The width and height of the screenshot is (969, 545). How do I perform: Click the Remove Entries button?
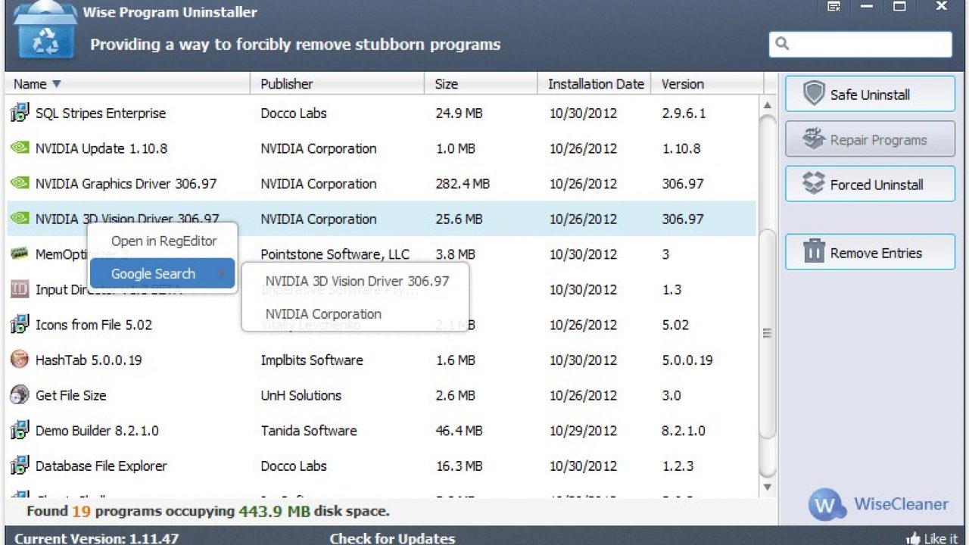870,252
